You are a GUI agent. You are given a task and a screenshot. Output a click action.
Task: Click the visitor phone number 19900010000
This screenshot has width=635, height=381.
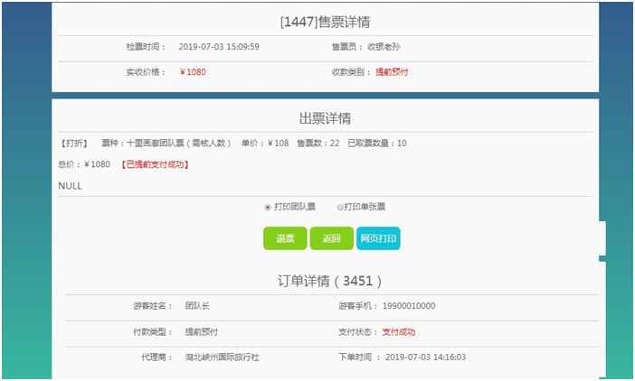click(407, 306)
